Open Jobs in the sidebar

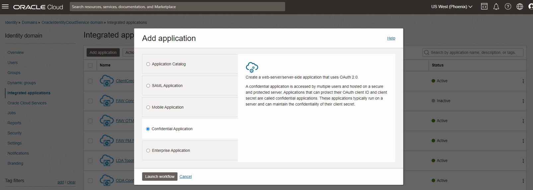click(12, 113)
